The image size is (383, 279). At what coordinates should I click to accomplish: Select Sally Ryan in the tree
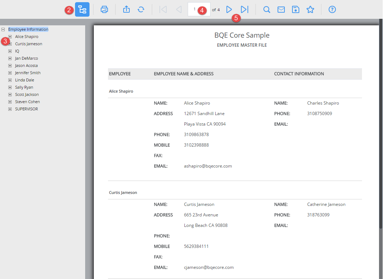(24, 87)
